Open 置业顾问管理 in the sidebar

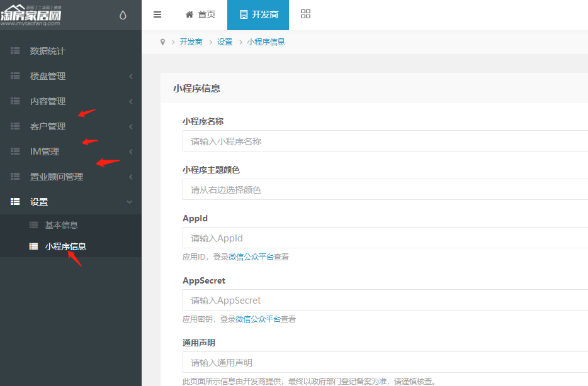(x=57, y=177)
